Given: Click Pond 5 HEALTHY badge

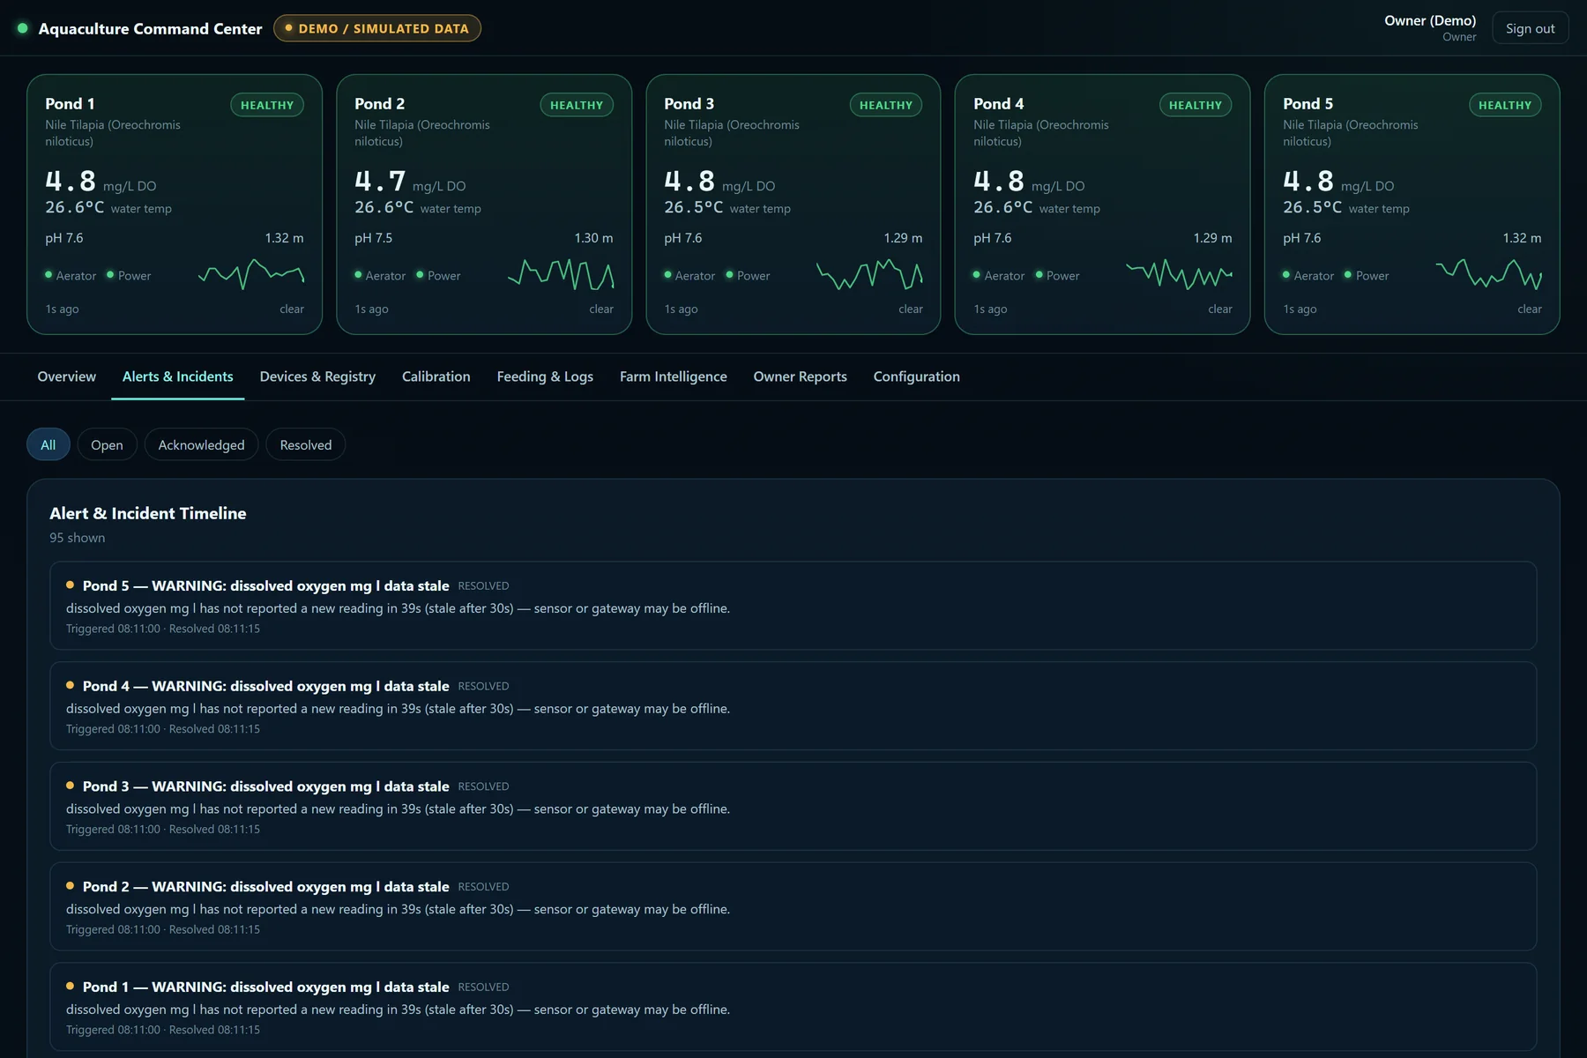Looking at the screenshot, I should [x=1505, y=105].
